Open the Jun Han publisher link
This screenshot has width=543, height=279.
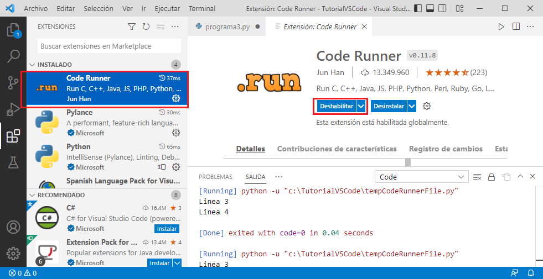coord(330,72)
